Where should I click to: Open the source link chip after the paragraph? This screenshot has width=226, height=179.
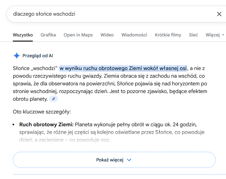pyautogui.click(x=54, y=99)
